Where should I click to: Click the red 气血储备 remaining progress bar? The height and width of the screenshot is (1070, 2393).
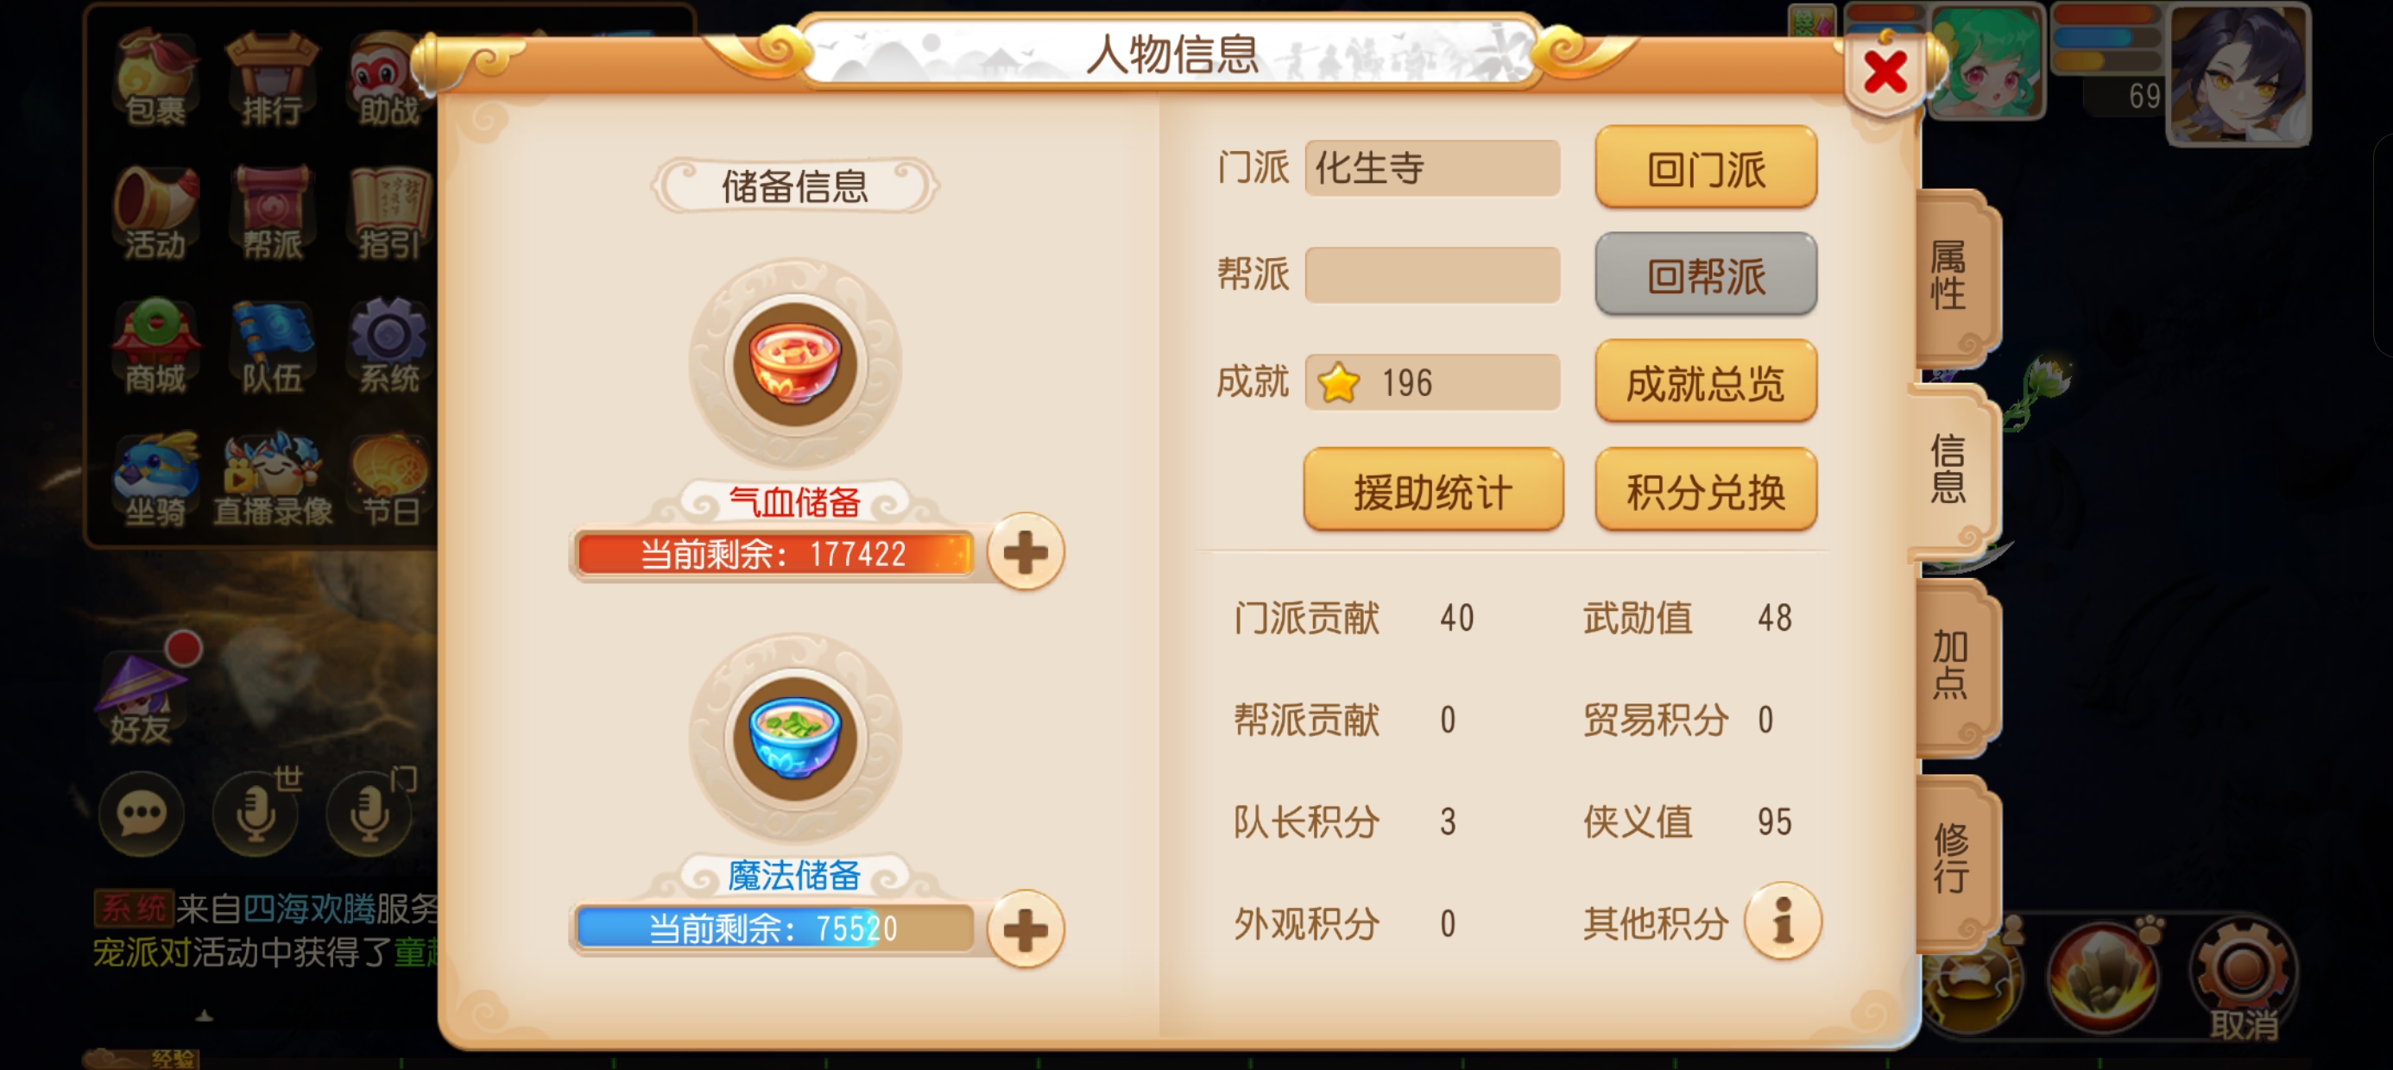[773, 555]
